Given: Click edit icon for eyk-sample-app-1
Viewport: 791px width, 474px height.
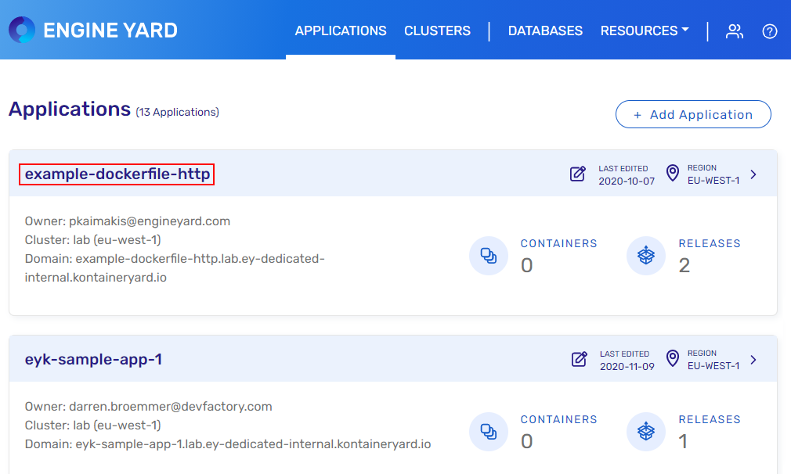Looking at the screenshot, I should (579, 360).
